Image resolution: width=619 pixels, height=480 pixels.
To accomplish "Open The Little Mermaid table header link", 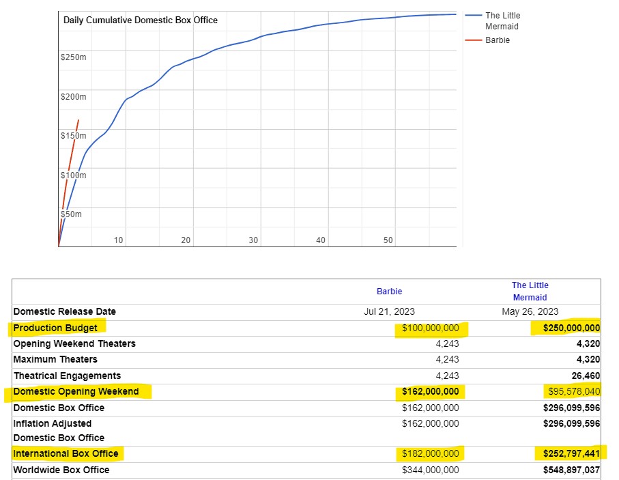I will (530, 291).
